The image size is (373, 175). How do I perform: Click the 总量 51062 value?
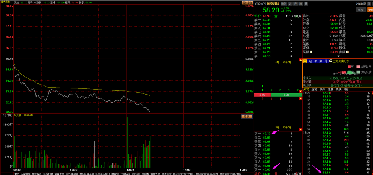(333, 36)
